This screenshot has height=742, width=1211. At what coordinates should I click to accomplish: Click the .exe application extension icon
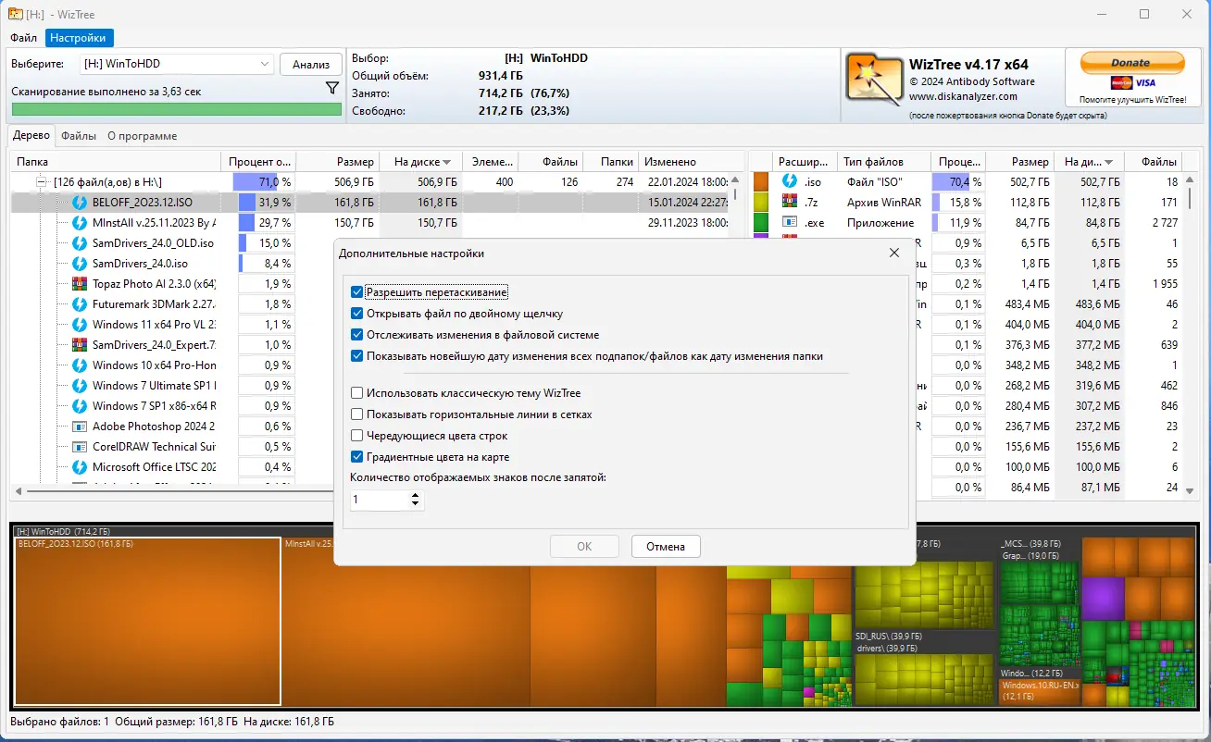(790, 222)
